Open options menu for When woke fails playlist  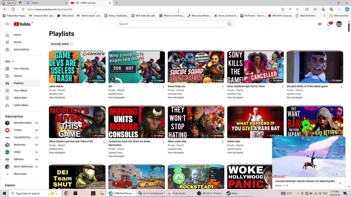click(223, 142)
